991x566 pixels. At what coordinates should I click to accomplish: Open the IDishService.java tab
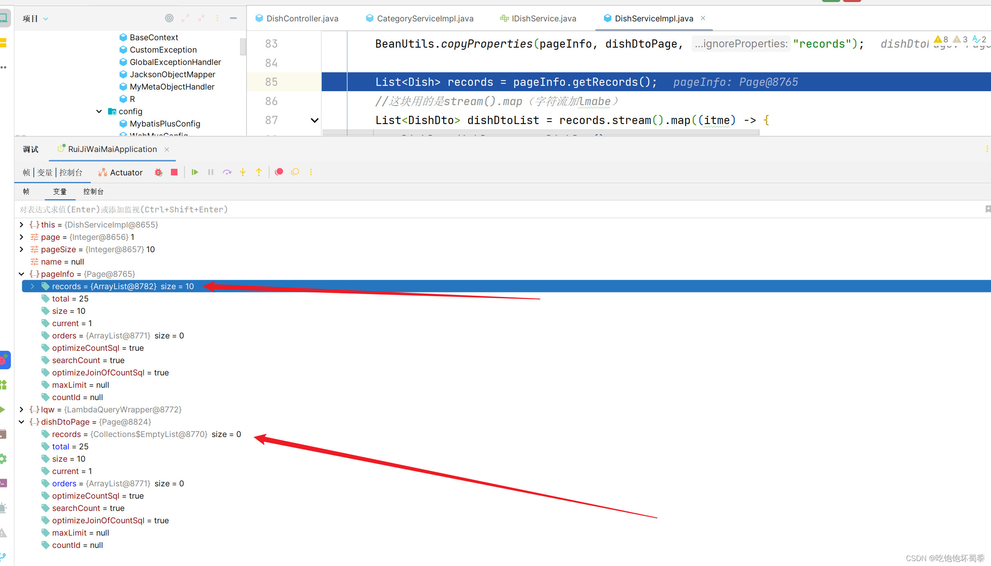[x=543, y=18]
